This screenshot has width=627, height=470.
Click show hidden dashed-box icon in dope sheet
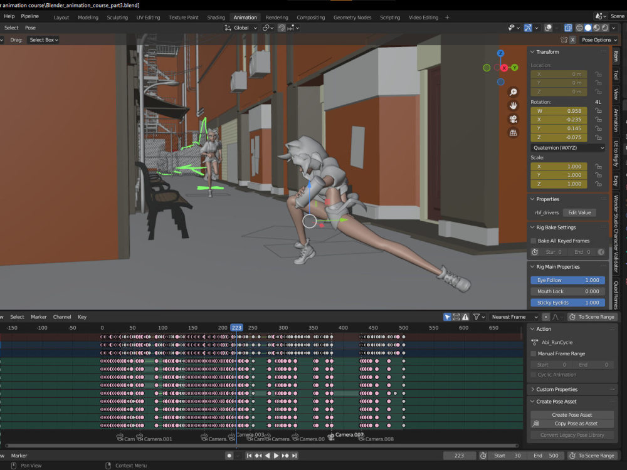(x=456, y=317)
